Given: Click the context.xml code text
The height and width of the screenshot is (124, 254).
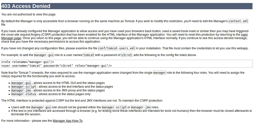Looking at the screenshot, I should click(238, 21).
